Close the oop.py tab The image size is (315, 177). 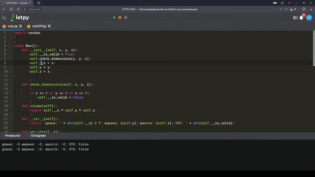(21, 26)
